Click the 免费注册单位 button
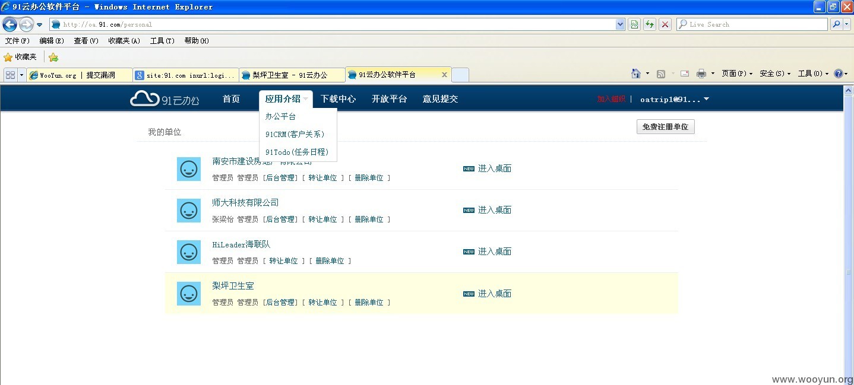The height and width of the screenshot is (385, 854). 665,127
